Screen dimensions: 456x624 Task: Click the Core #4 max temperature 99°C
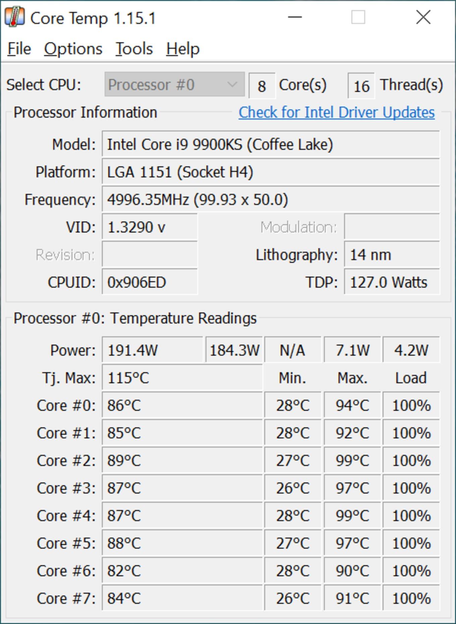click(x=352, y=516)
